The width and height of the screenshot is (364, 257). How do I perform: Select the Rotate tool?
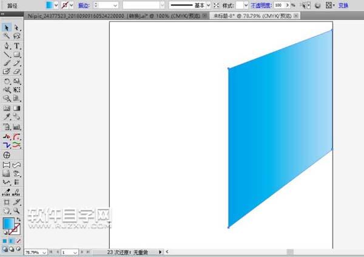(x=7, y=81)
